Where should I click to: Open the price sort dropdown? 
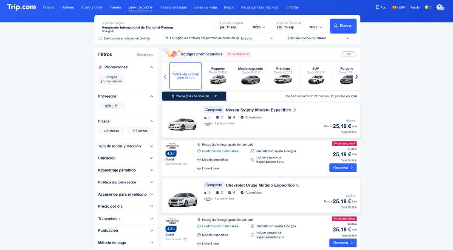tap(194, 96)
